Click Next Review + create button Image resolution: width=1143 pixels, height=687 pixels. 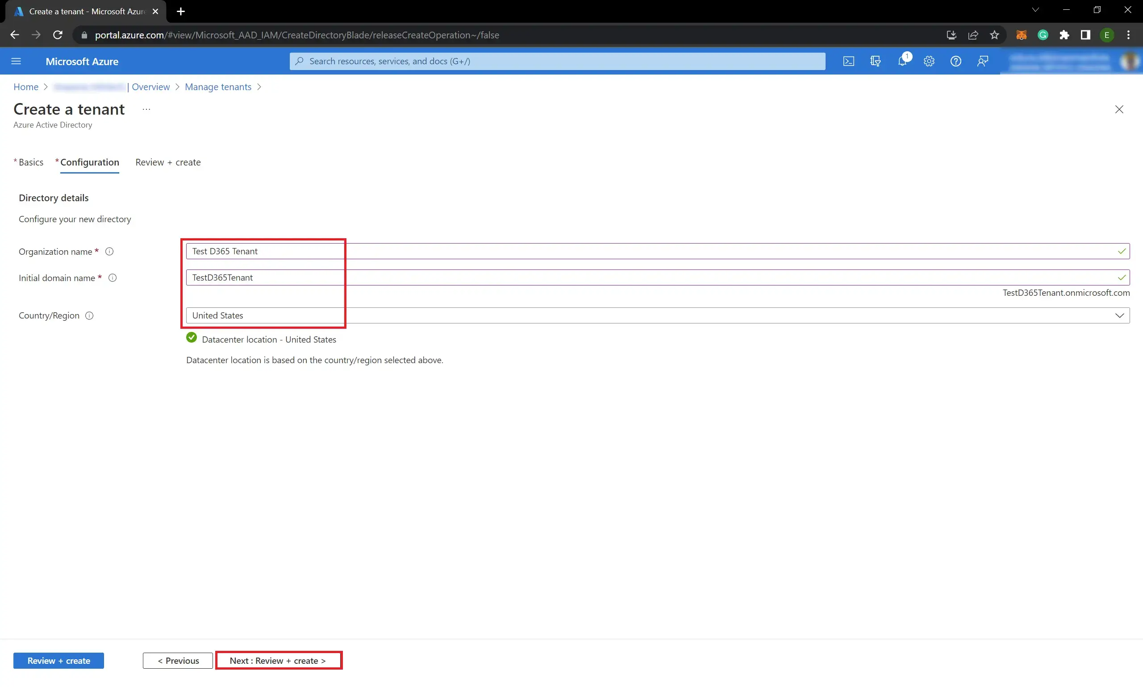(277, 660)
